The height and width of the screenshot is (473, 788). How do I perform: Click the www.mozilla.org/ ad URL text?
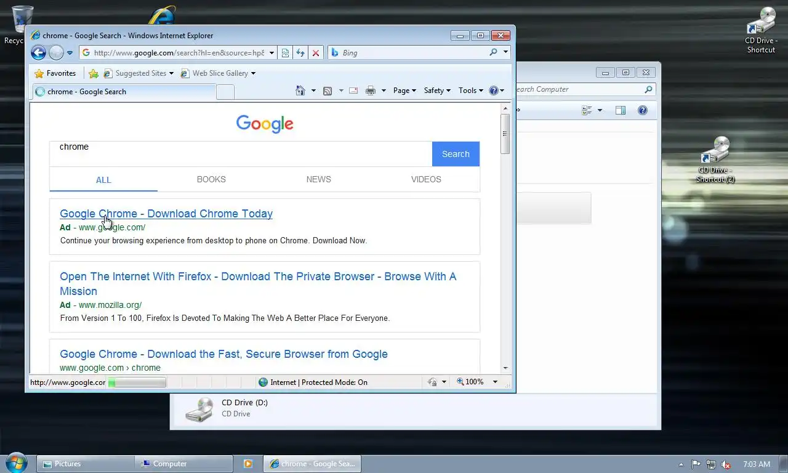pyautogui.click(x=110, y=305)
